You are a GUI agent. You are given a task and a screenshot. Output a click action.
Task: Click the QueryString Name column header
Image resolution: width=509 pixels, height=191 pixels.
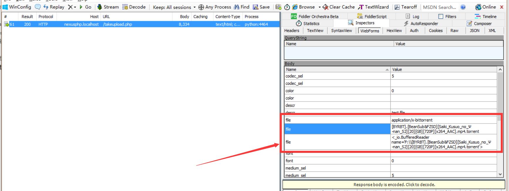pos(339,44)
